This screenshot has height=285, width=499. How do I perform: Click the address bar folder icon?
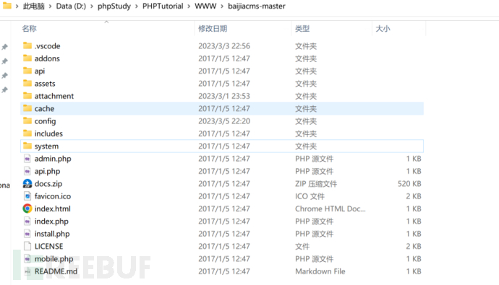coord(7,5)
